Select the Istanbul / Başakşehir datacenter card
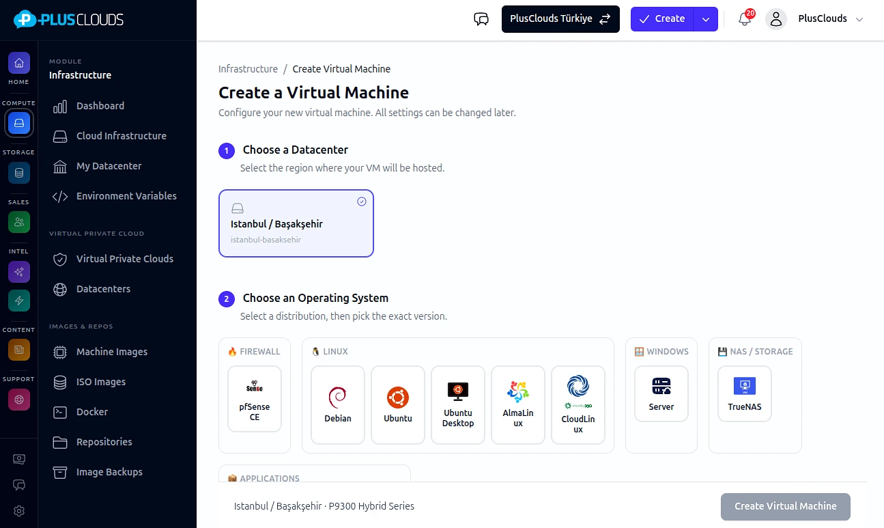884x528 pixels. 296,223
